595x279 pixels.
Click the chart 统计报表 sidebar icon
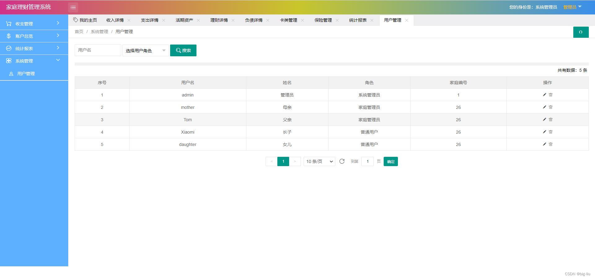click(x=9, y=48)
